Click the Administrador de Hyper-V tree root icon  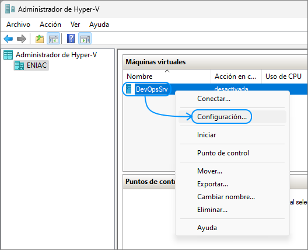8,55
